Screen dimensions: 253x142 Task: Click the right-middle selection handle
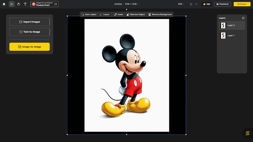(x=186, y=75)
